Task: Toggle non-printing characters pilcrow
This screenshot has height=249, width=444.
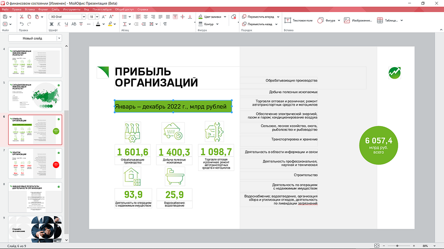Action: [165, 24]
